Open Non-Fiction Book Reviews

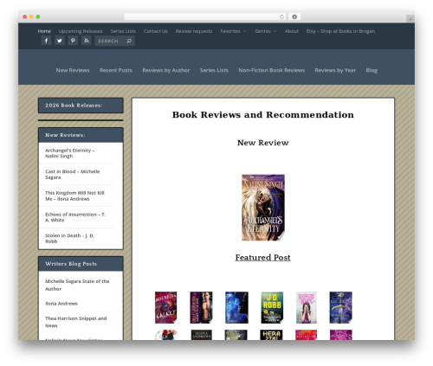[x=272, y=70]
